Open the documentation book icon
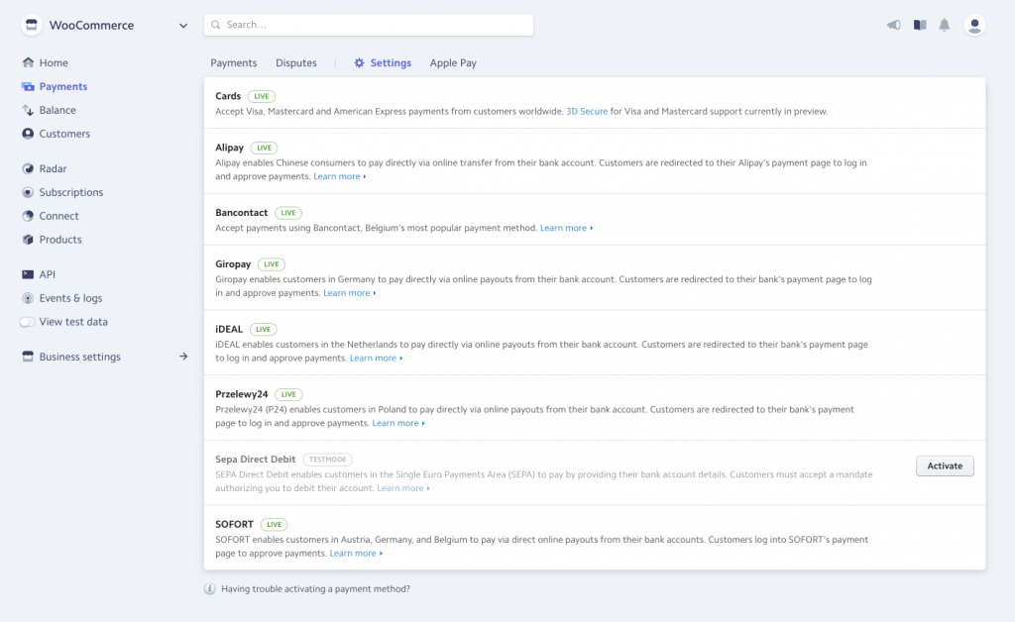 [920, 26]
